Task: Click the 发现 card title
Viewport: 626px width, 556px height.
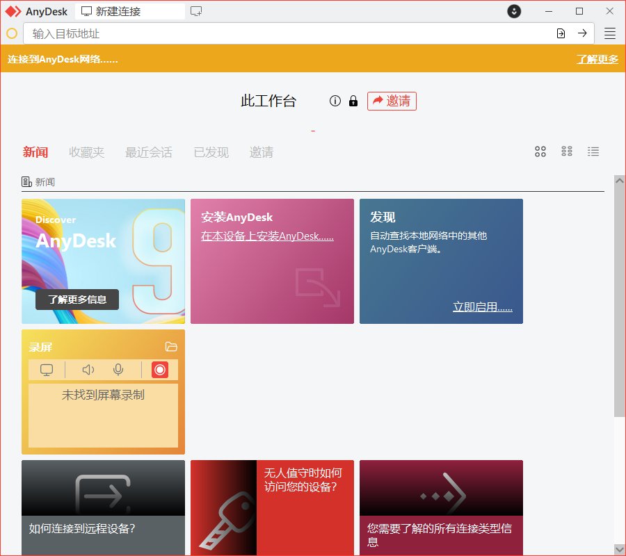Action: pos(383,218)
